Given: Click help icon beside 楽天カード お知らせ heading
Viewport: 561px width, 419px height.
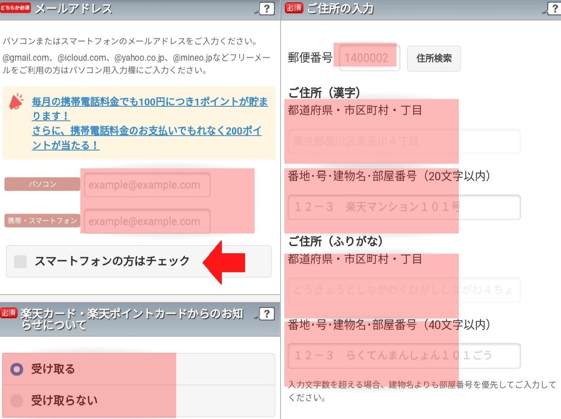Looking at the screenshot, I should 267,314.
